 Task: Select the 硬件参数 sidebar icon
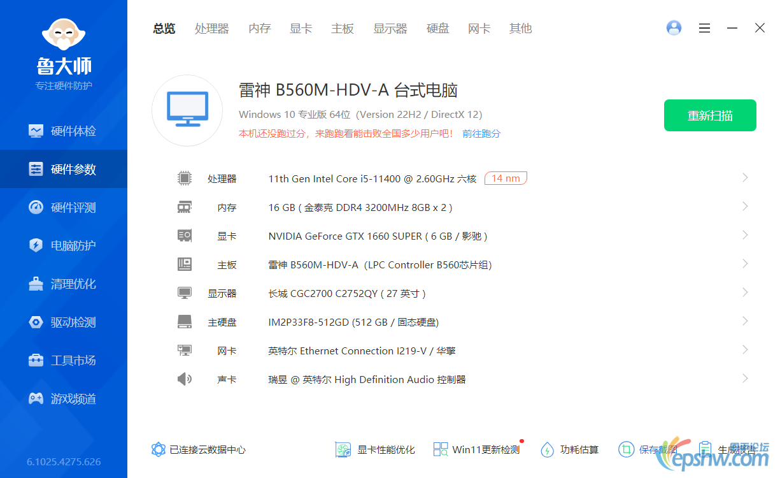[x=36, y=169]
